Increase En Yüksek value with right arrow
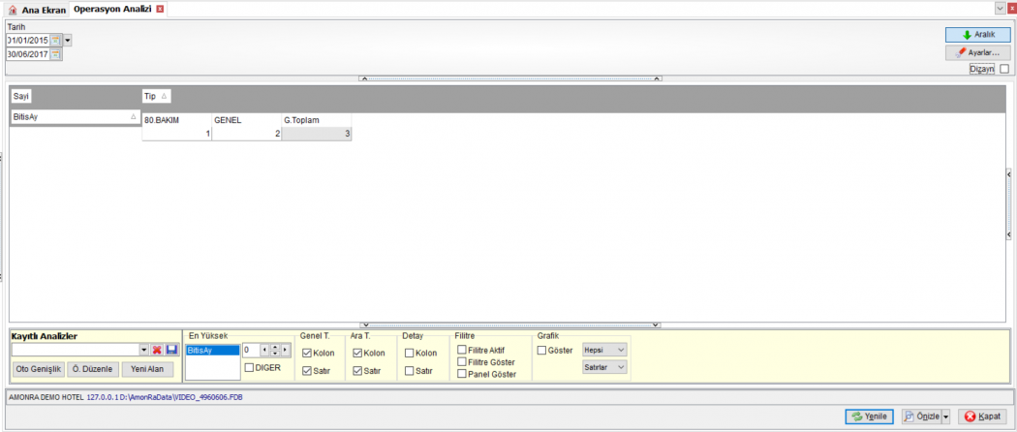This screenshot has height=432, width=1017. pyautogui.click(x=286, y=351)
